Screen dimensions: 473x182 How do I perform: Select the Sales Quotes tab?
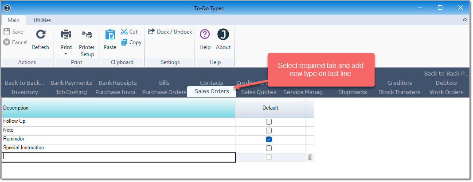pos(259,92)
